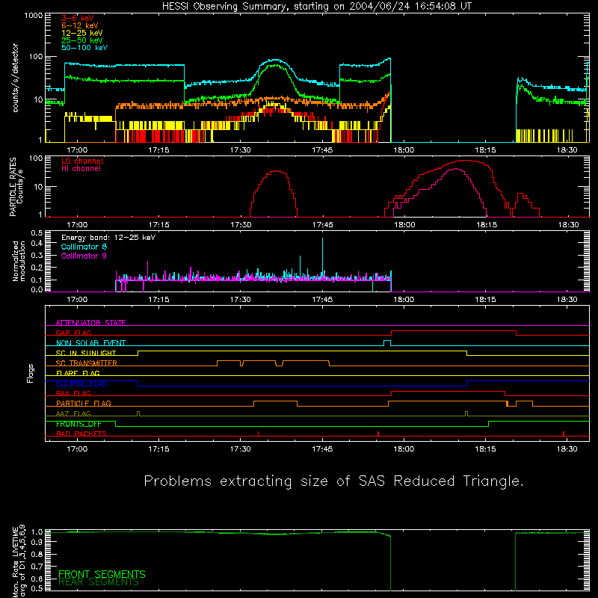Click the AAZ FLAG pulse near 17:11
This screenshot has height=598, width=598.
click(x=138, y=414)
